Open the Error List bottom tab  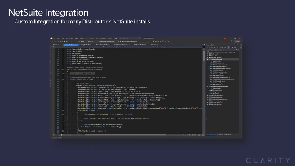pyautogui.click(x=55, y=137)
